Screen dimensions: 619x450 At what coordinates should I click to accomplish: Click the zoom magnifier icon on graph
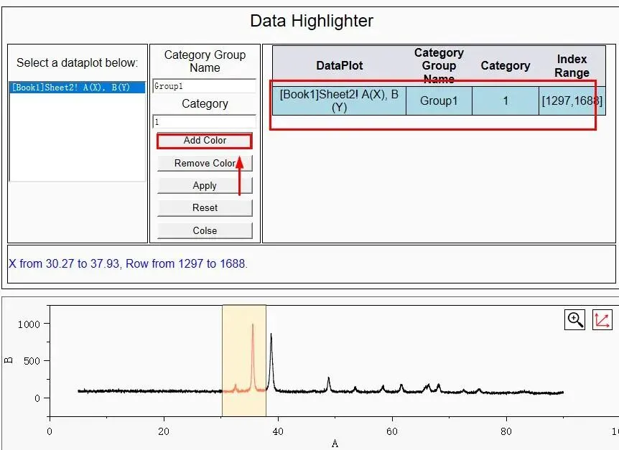(574, 319)
